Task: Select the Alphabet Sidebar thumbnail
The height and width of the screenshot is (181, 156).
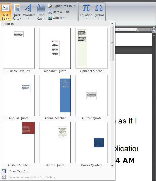Action: [91, 48]
